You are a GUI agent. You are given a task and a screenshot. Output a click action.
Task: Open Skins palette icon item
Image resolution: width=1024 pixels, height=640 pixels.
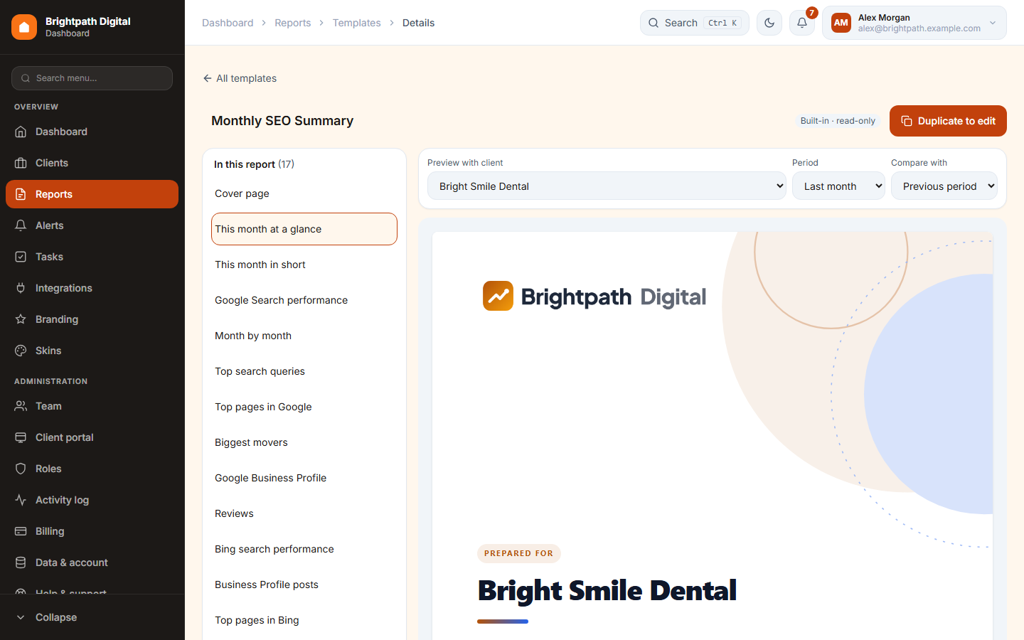point(92,351)
